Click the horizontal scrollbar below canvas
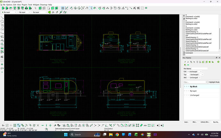 [92, 122]
